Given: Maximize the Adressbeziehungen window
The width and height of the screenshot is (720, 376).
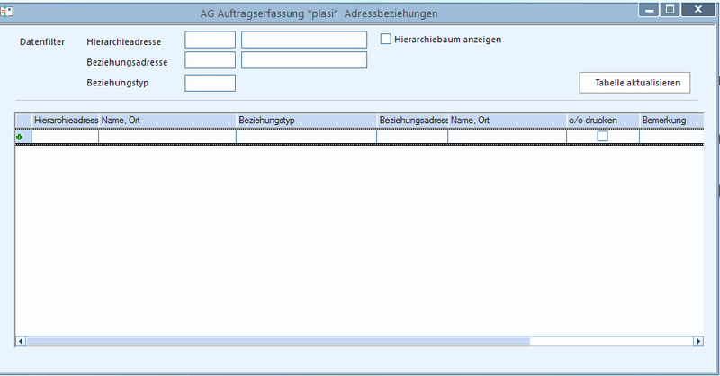Looking at the screenshot, I should pos(670,10).
